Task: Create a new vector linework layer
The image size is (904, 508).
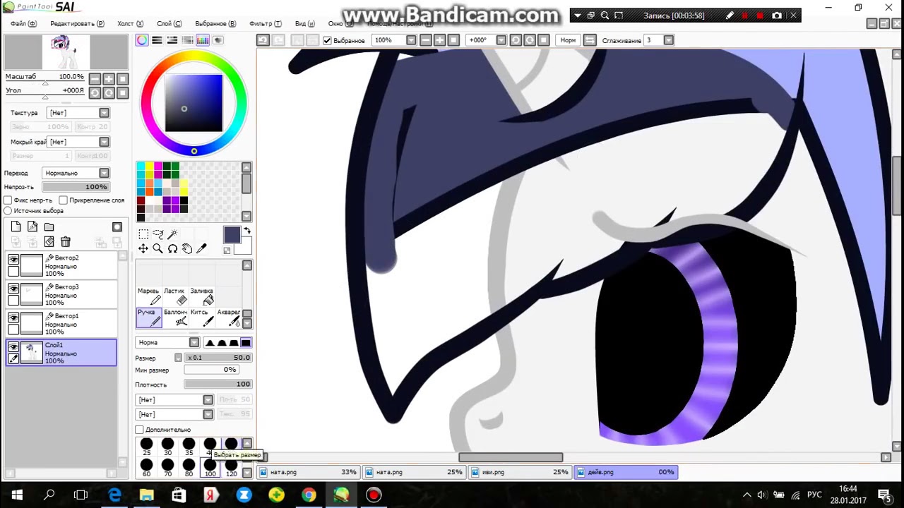Action: point(32,226)
